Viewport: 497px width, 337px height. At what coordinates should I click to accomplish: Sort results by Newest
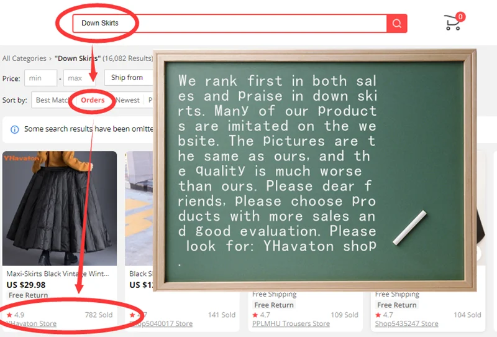click(127, 100)
